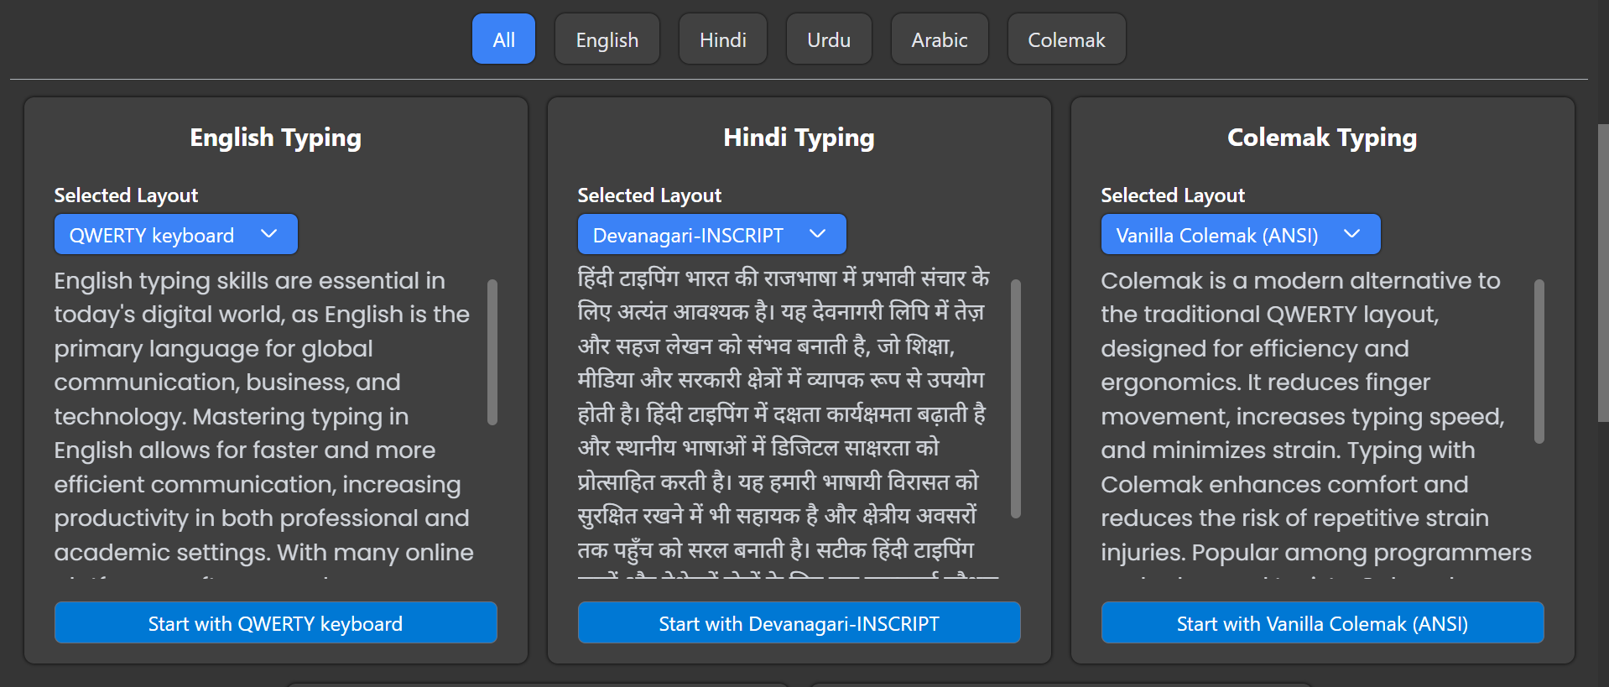1609x687 pixels.
Task: Filter layouts by Hindi
Action: pyautogui.click(x=722, y=39)
